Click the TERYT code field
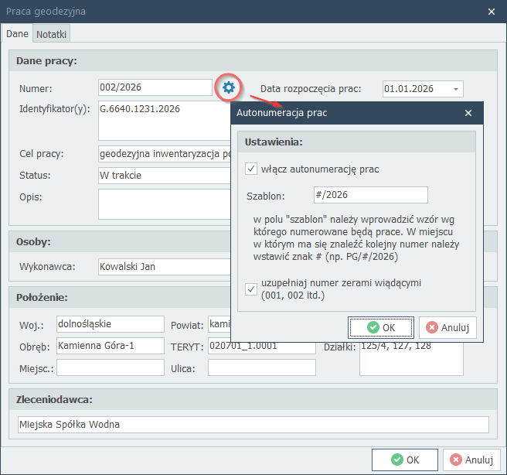507x475 pixels. pos(261,346)
